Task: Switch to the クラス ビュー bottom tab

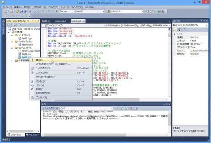Action: (32, 135)
